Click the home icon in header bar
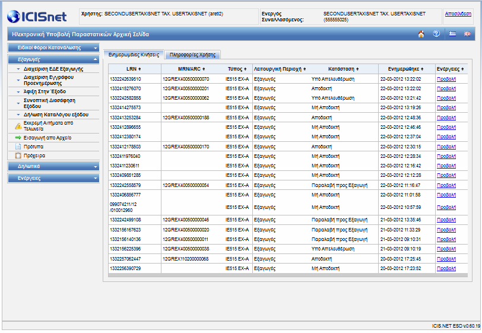 421,34
